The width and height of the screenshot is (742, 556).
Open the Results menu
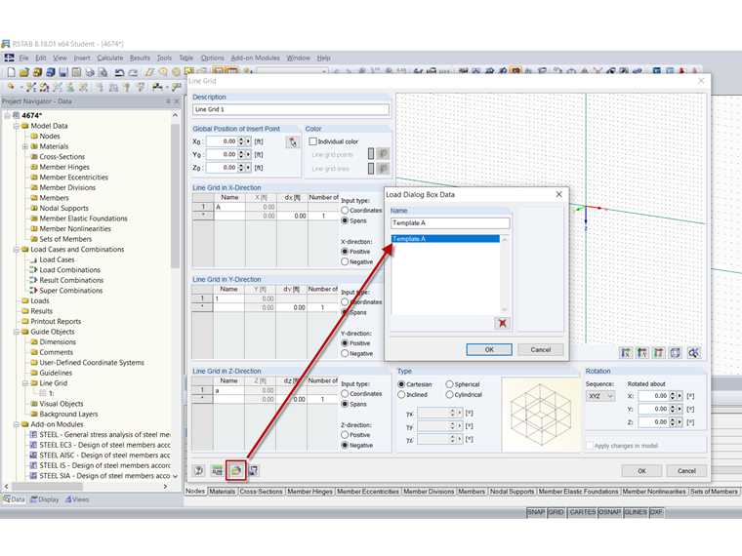pos(140,58)
